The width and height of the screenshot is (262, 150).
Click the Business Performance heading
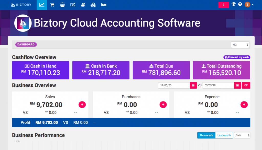(38, 135)
